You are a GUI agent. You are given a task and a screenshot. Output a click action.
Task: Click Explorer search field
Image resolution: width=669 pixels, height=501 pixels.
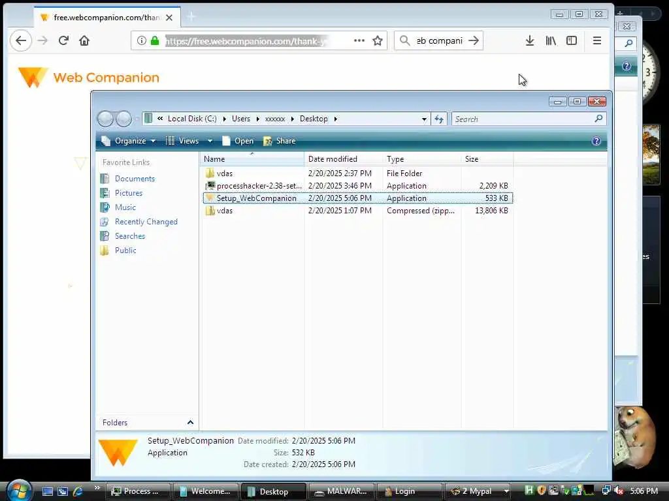pyautogui.click(x=523, y=119)
